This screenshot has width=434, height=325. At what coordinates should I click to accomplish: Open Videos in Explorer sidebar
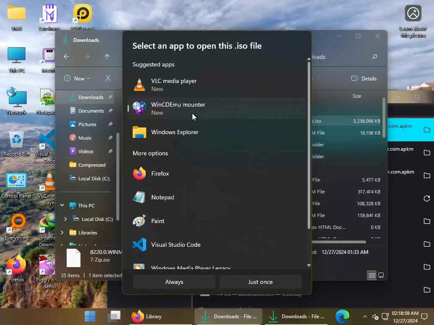point(86,151)
